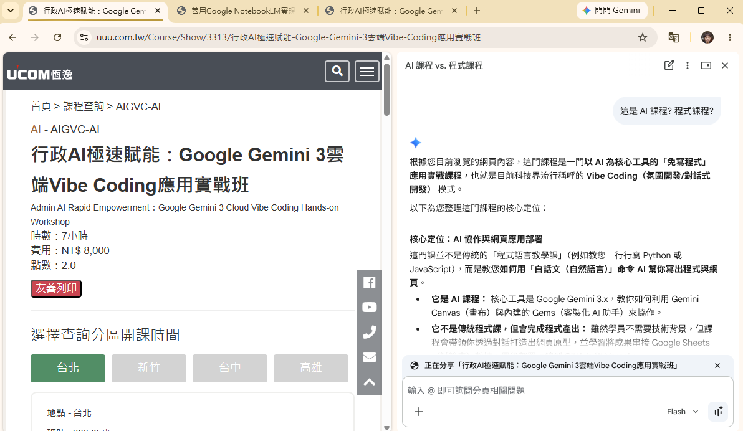Select the 台北 location tab
The width and height of the screenshot is (743, 431).
point(68,368)
